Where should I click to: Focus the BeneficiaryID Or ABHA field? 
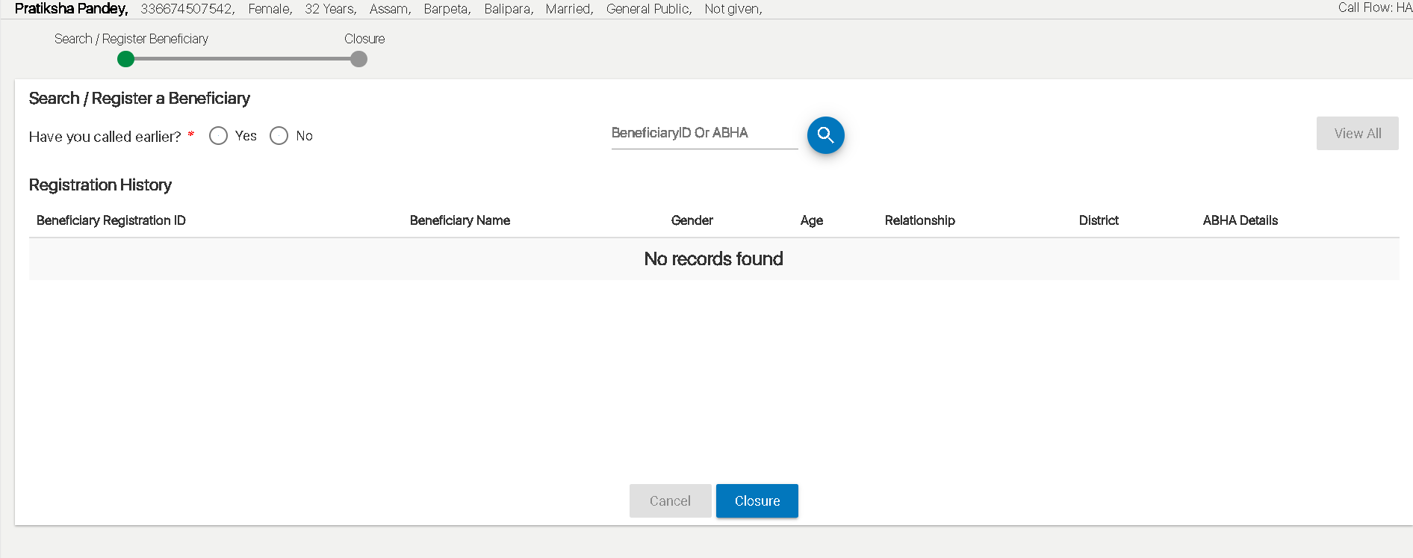[704, 133]
